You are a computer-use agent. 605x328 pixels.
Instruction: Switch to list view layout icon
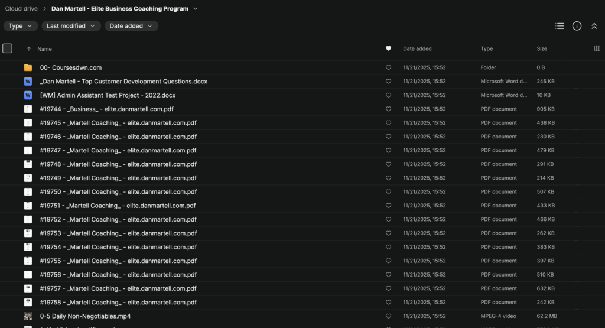(560, 26)
